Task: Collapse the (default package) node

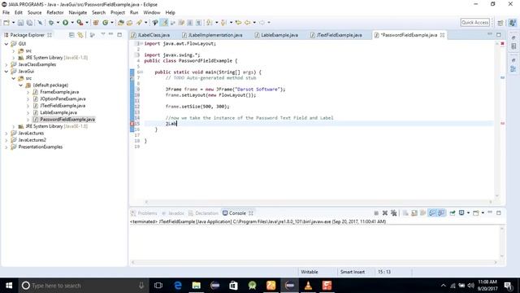Action: 20,85
